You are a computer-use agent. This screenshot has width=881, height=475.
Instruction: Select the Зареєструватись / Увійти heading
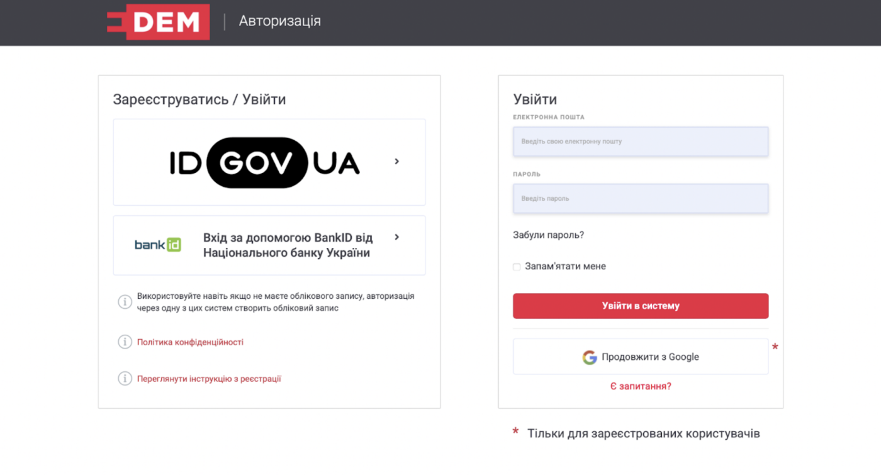pos(199,99)
